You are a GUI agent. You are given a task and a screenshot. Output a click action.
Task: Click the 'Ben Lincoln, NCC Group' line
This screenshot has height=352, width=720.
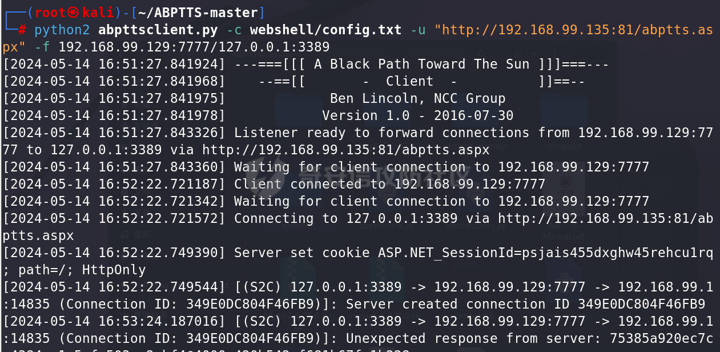418,98
